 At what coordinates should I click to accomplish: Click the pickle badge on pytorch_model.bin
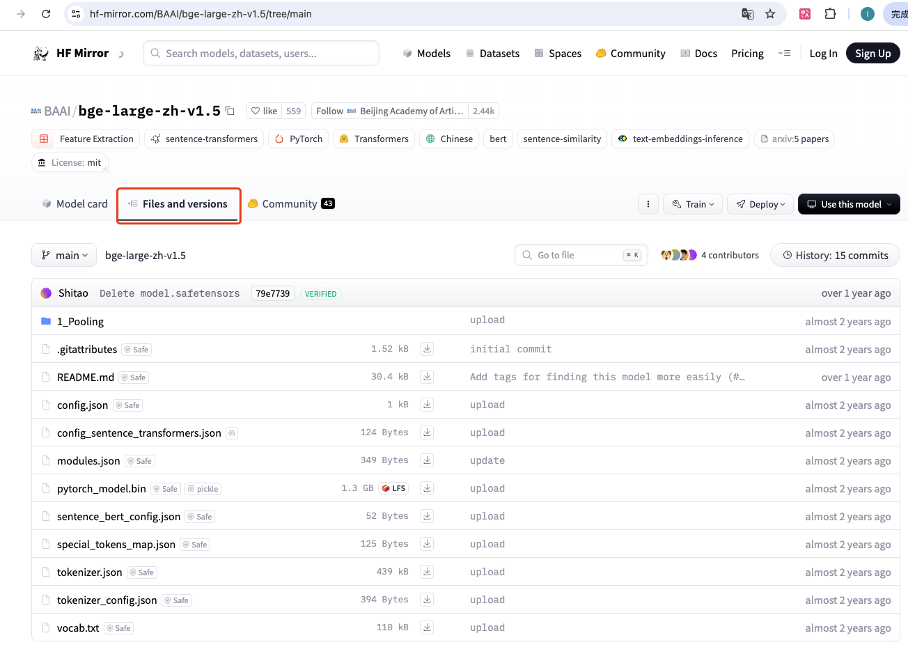click(203, 489)
